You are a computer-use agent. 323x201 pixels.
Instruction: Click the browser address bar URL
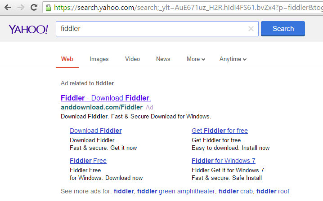(180, 7)
